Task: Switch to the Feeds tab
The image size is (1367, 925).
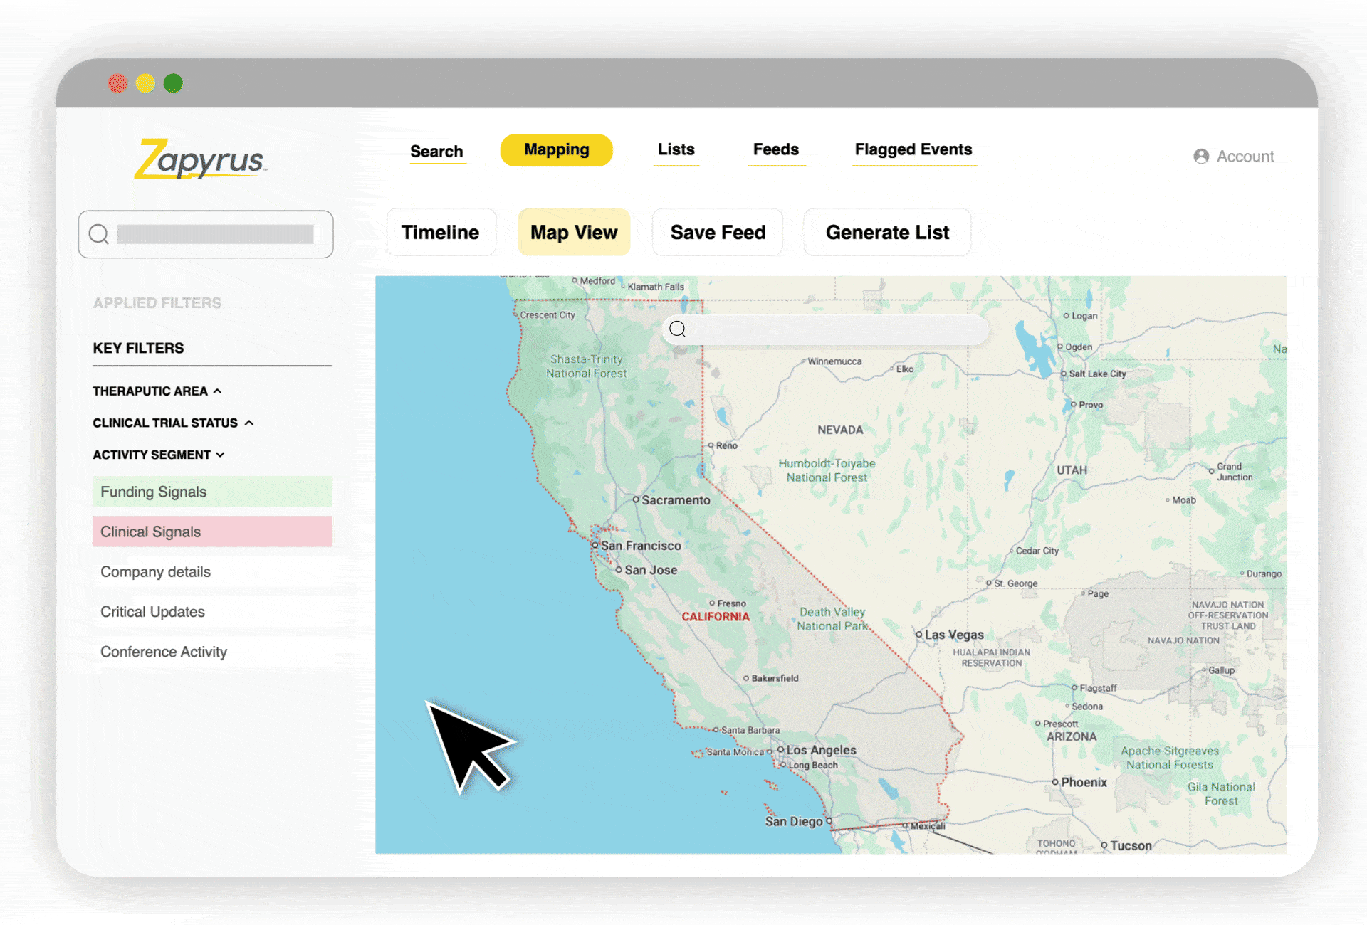Action: [775, 149]
